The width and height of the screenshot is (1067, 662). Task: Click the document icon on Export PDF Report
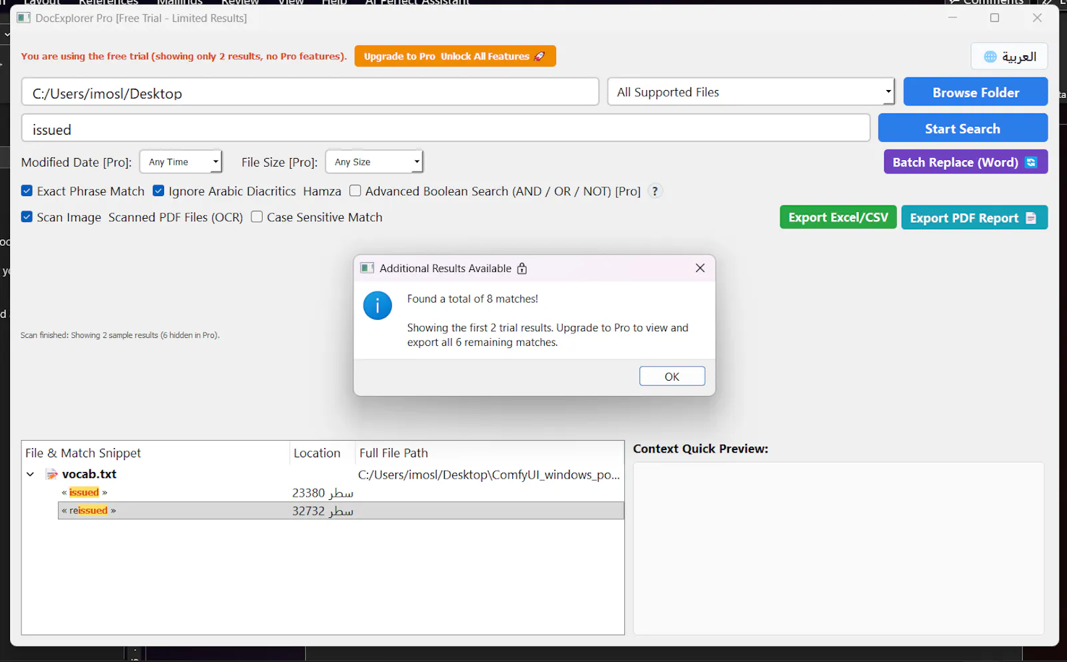point(1031,218)
